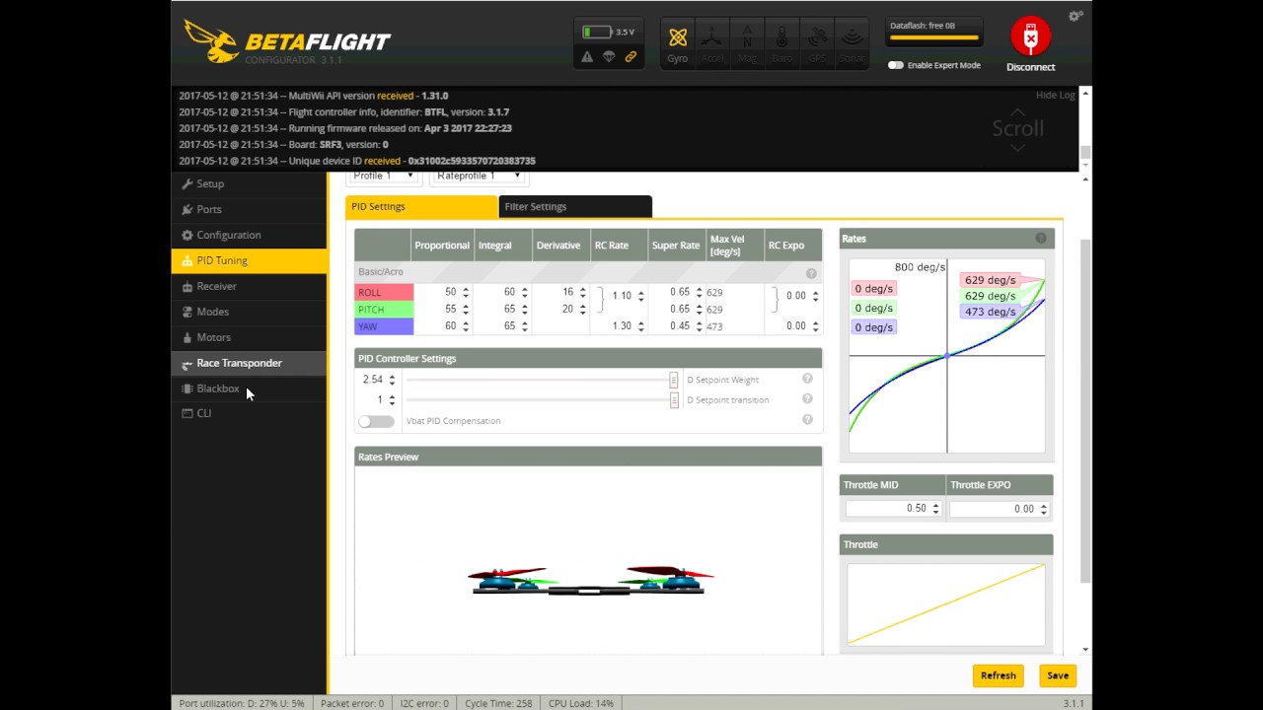Open help for Vbat PID Compensation
The height and width of the screenshot is (710, 1263).
coord(807,420)
